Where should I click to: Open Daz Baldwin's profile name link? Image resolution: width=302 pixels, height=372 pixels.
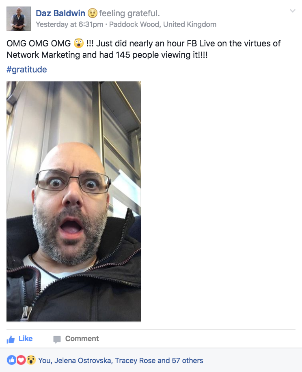click(60, 13)
